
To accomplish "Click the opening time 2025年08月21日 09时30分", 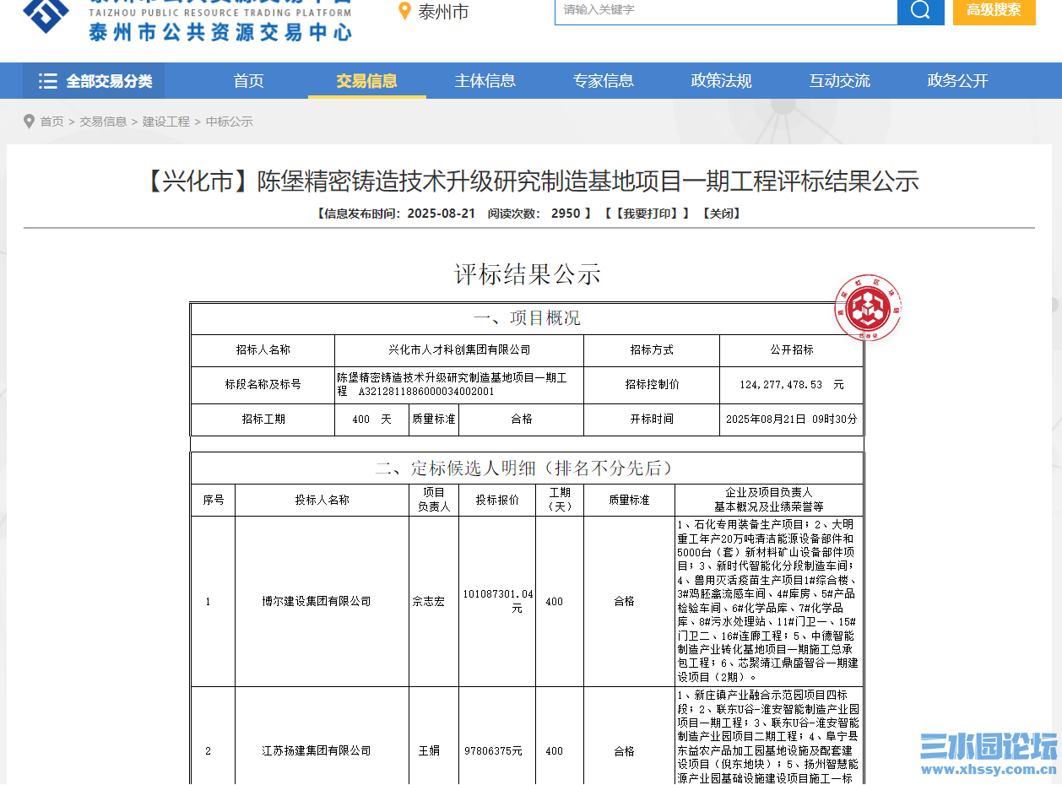I will 792,420.
